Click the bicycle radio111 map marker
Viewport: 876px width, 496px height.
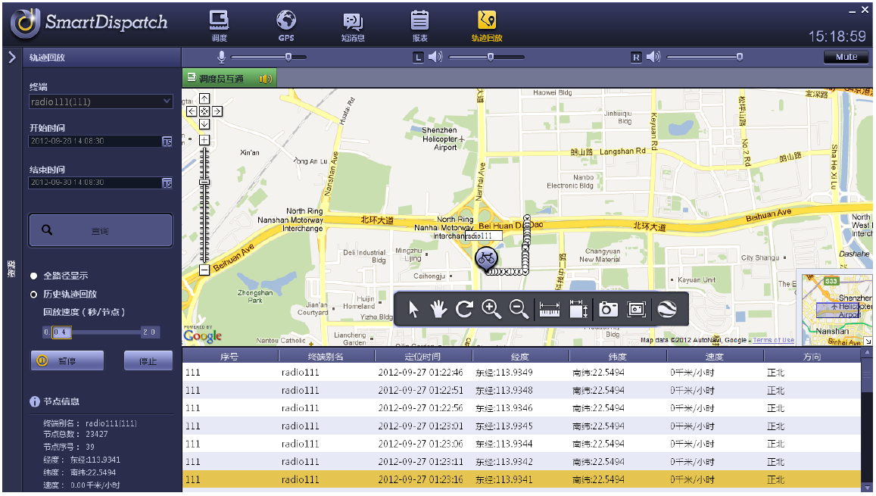[x=486, y=259]
